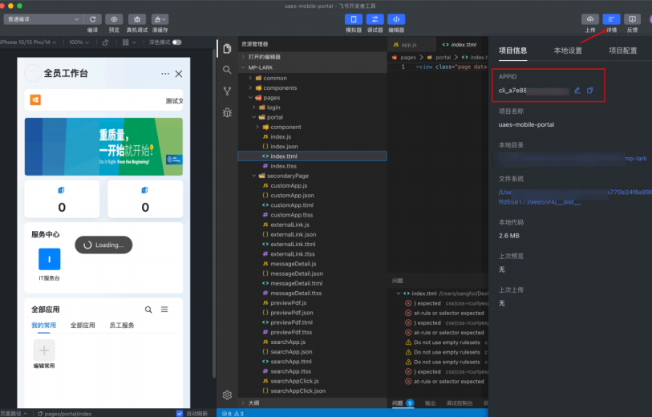The width and height of the screenshot is (652, 417).
Task: Switch to the app.js editor tab
Action: pos(408,44)
